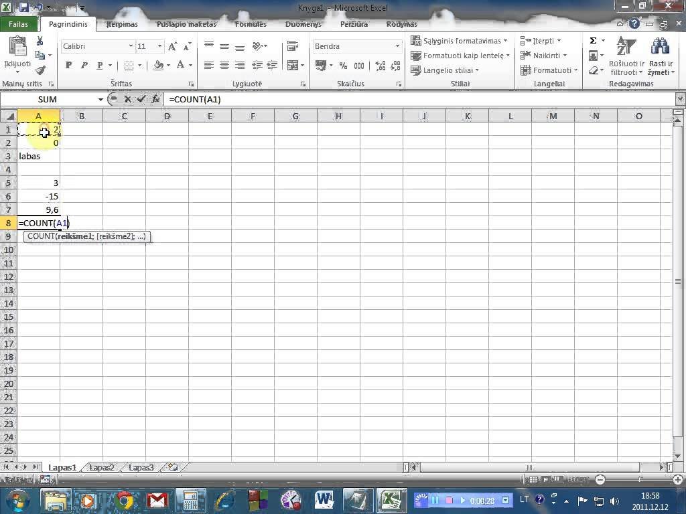The width and height of the screenshot is (686, 514).
Task: Align cell text to the right
Action: (240, 66)
